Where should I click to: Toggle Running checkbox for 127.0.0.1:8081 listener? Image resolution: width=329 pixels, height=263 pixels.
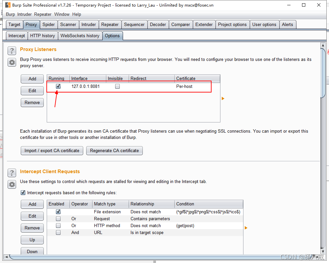click(58, 86)
